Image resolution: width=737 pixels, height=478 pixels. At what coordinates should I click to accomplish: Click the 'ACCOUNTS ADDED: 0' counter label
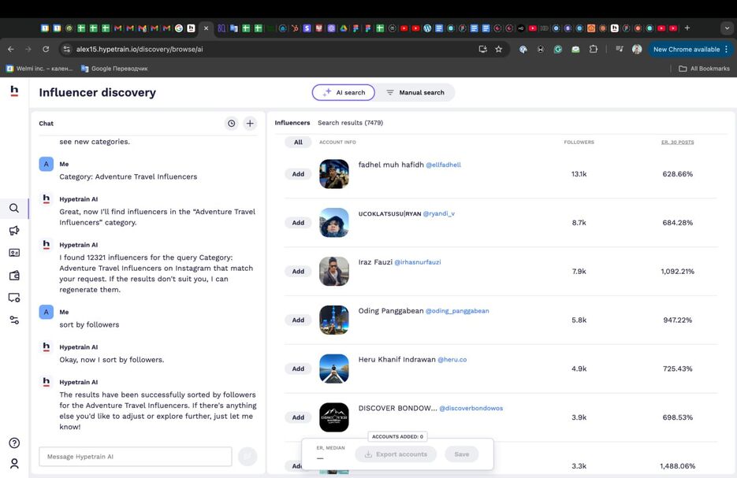coord(397,437)
